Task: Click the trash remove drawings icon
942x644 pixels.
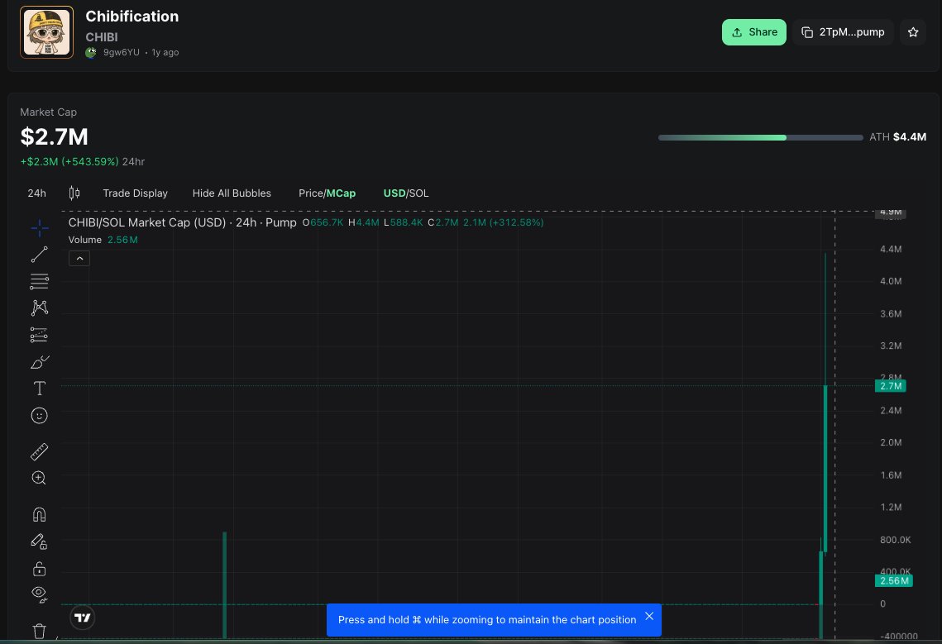Action: [39, 631]
